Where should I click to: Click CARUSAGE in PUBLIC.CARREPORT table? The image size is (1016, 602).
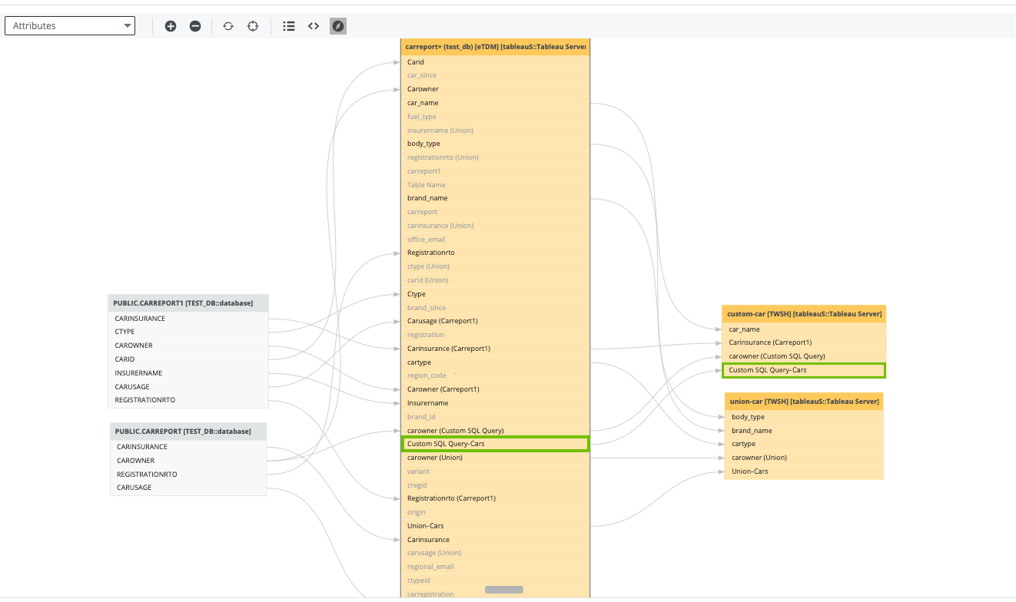(x=188, y=488)
